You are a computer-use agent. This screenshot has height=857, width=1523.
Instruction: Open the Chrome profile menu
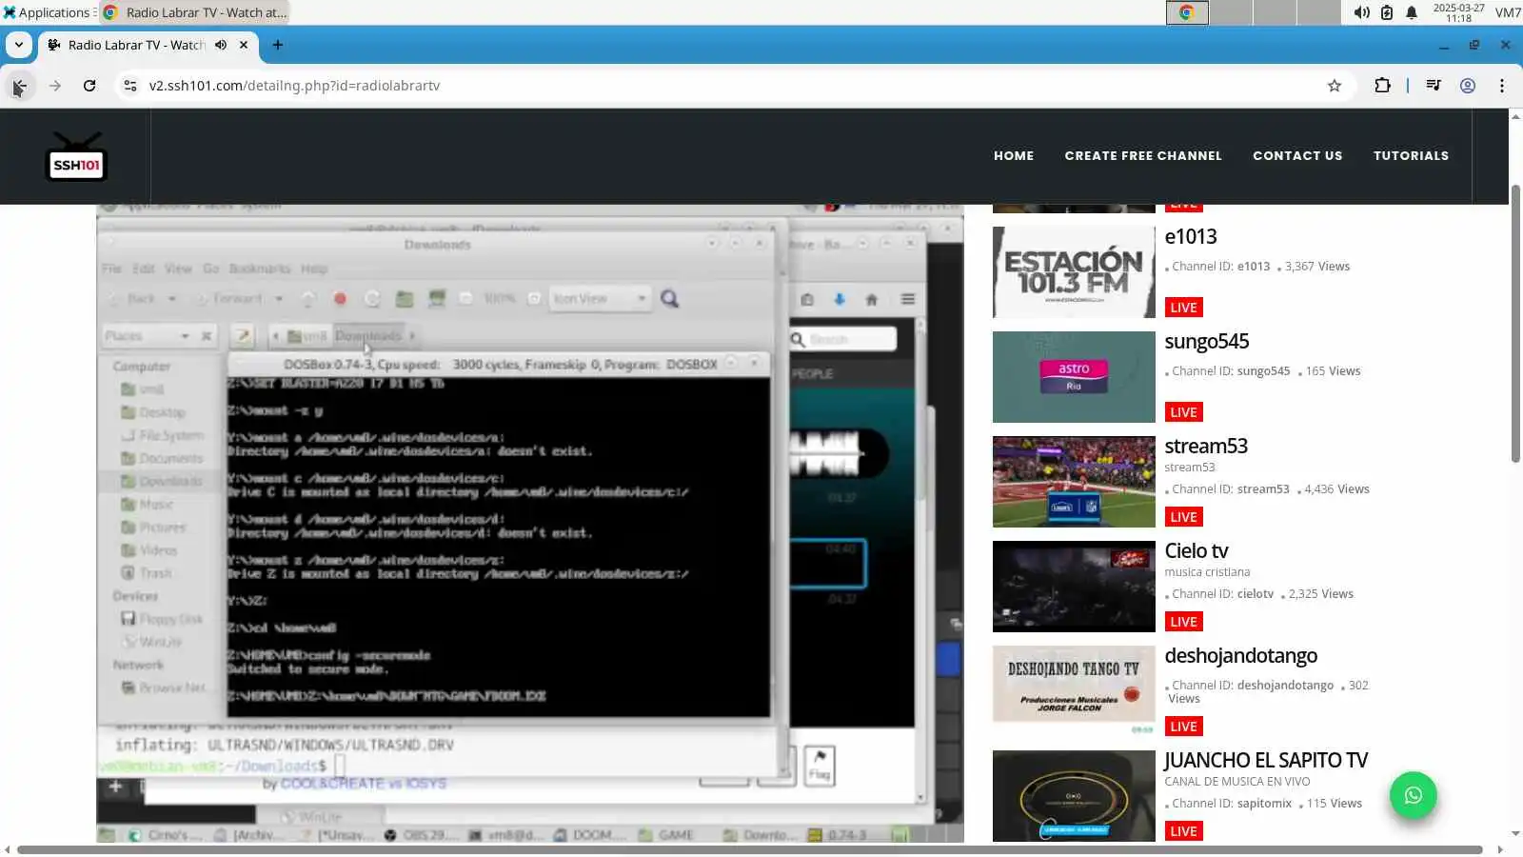(x=1468, y=86)
